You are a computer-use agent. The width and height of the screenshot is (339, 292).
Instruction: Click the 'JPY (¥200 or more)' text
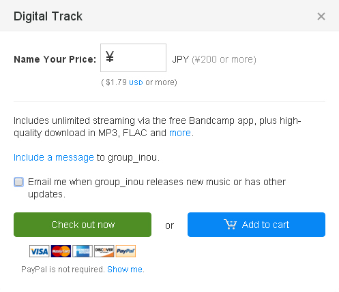(214, 59)
